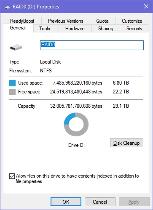Screen dimensions: 153x210
Task: Click the blue Used space color square
Action: coord(12,83)
